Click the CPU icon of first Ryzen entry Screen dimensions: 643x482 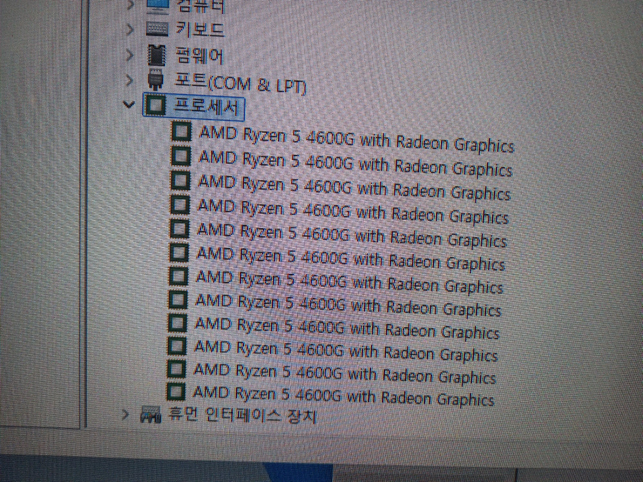click(181, 132)
